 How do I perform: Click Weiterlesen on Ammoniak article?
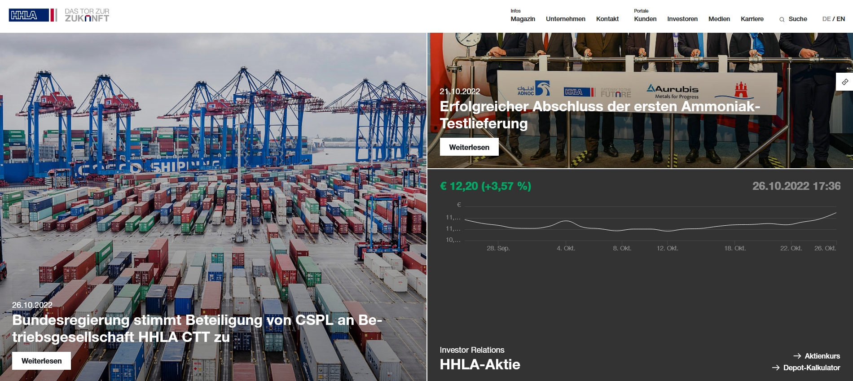click(469, 147)
